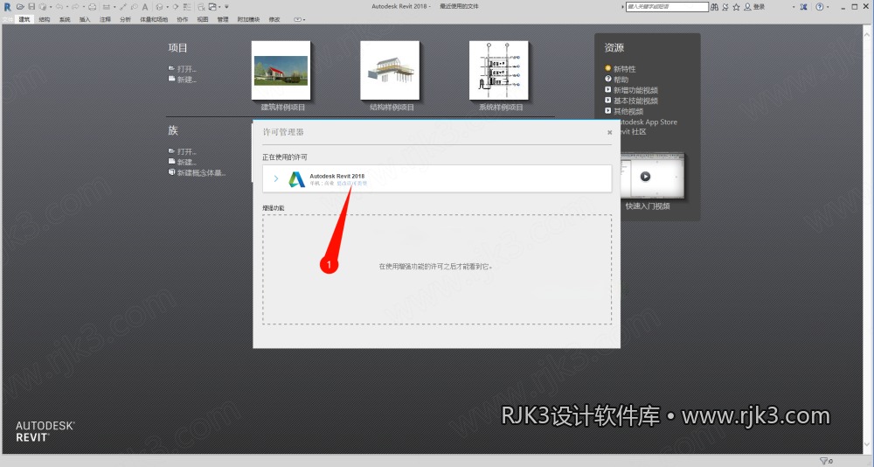The height and width of the screenshot is (467, 874).
Task: Open the Measure tool dropdown arrow
Action: (x=114, y=7)
